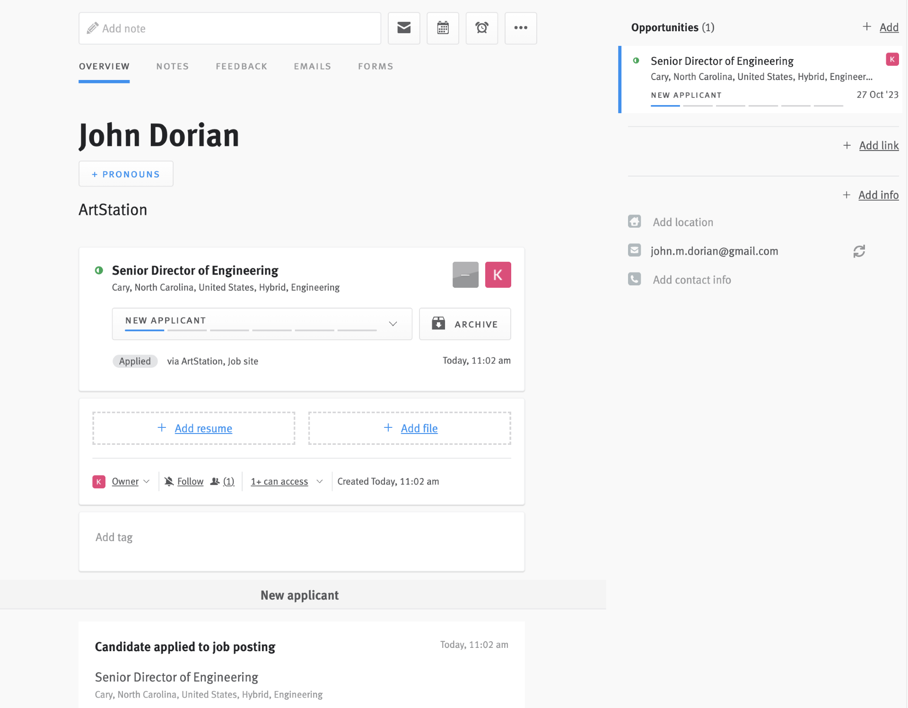Click the pink K avatar on job card
Image resolution: width=908 pixels, height=708 pixels.
click(498, 274)
